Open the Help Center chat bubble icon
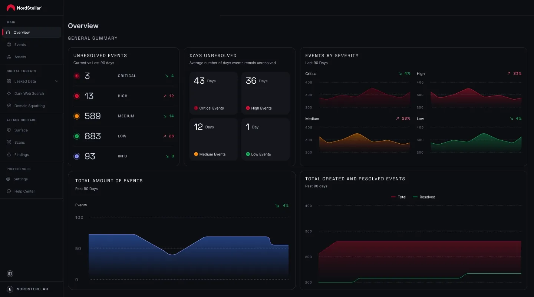This screenshot has height=297, width=534. 8,191
